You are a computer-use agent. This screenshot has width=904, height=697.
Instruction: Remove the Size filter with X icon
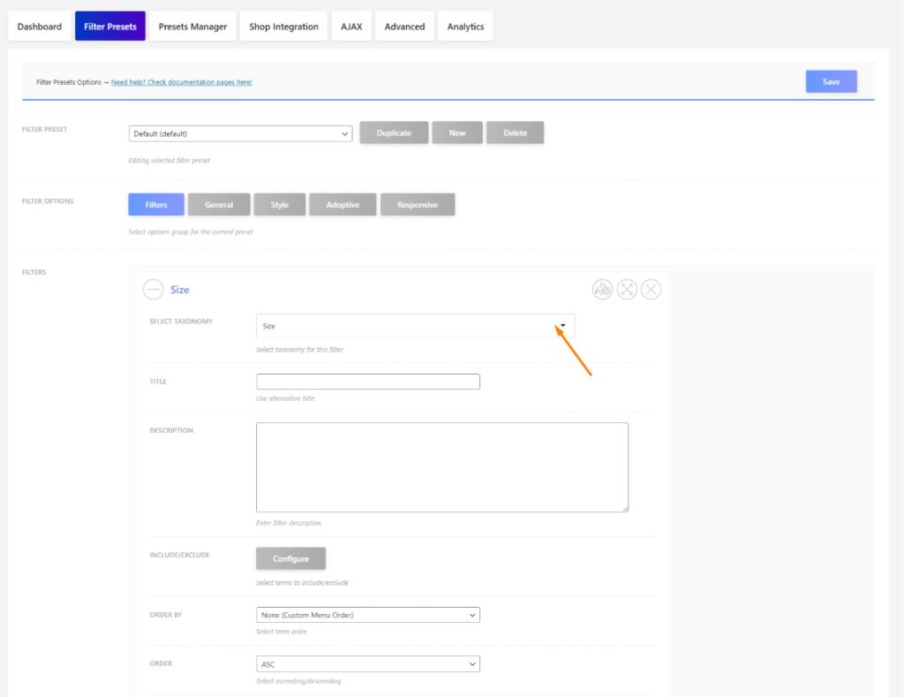pos(651,289)
